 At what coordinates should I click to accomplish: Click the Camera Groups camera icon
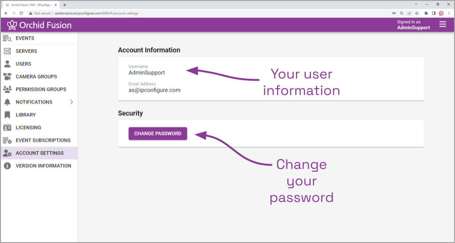tap(7, 76)
